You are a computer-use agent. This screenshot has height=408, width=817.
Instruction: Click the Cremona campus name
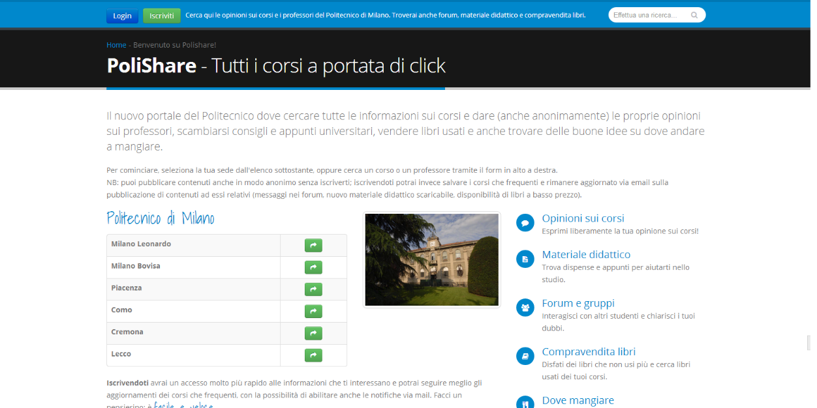127,332
